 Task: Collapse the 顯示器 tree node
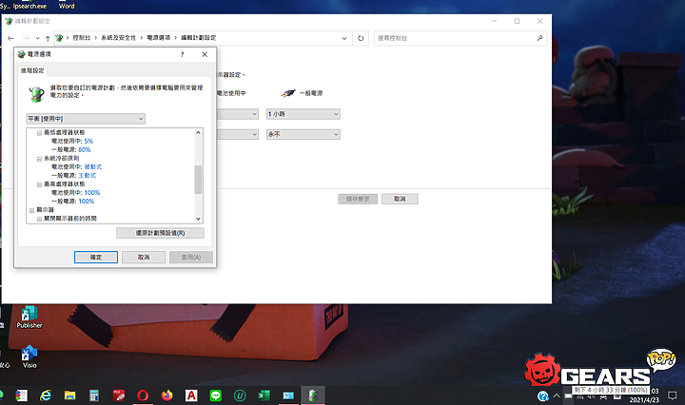pyautogui.click(x=32, y=210)
